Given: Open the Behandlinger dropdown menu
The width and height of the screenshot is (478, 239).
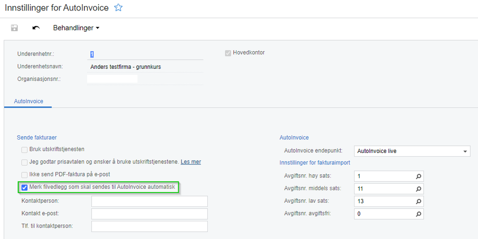Looking at the screenshot, I should pyautogui.click(x=76, y=28).
